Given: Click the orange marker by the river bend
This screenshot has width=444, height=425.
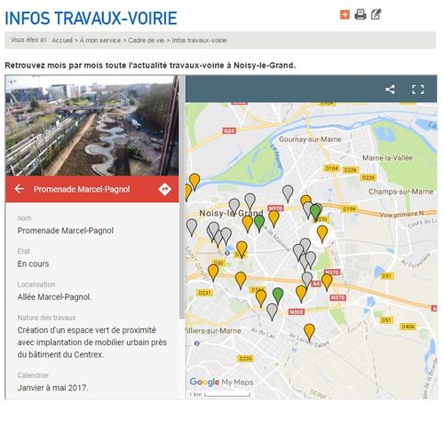Looking at the screenshot, I should (x=194, y=181).
